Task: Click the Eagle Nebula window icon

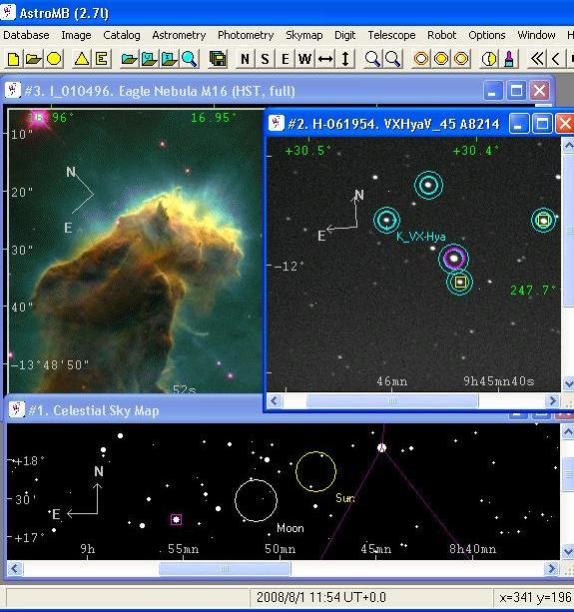Action: (13, 90)
